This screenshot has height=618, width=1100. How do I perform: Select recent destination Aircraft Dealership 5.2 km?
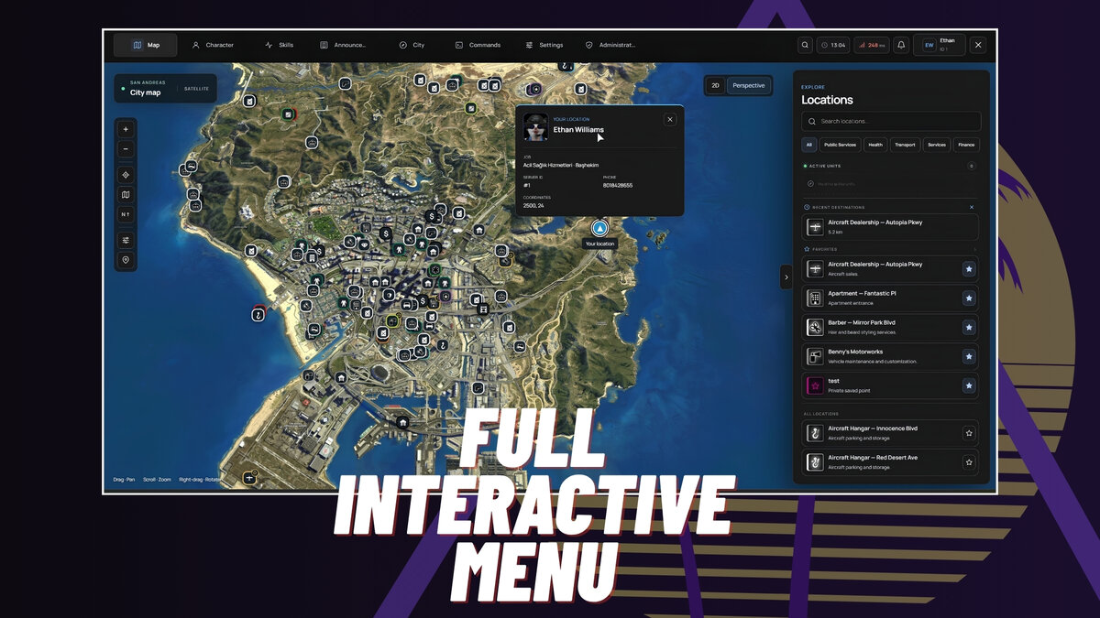point(890,227)
